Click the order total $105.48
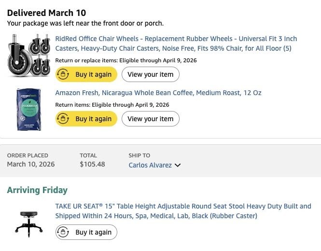This screenshot has width=321, height=251. point(92,165)
